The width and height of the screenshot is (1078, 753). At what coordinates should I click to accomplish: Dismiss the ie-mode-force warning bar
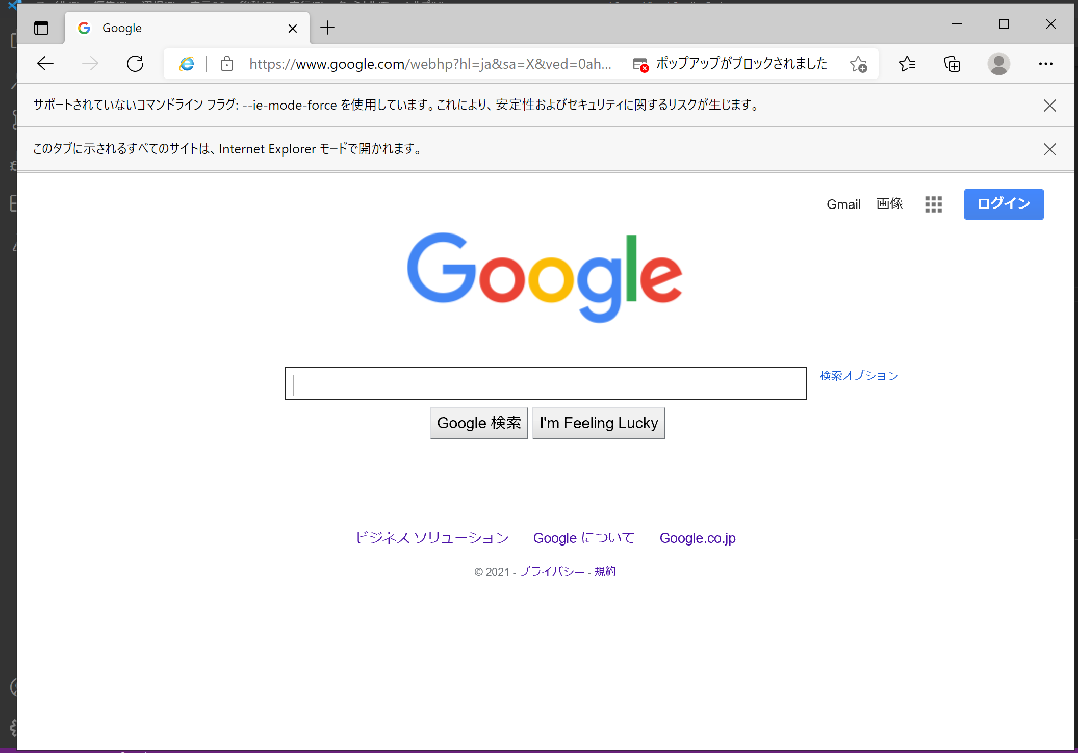[1049, 106]
